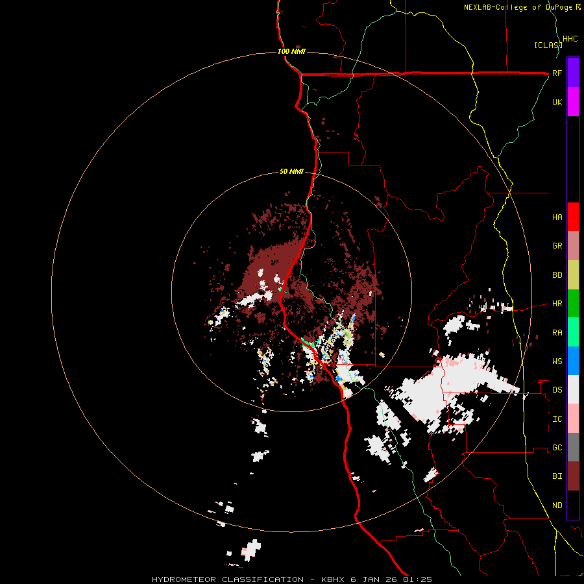The height and width of the screenshot is (584, 584).
Task: Click the RF legend label
Action: [x=557, y=73]
